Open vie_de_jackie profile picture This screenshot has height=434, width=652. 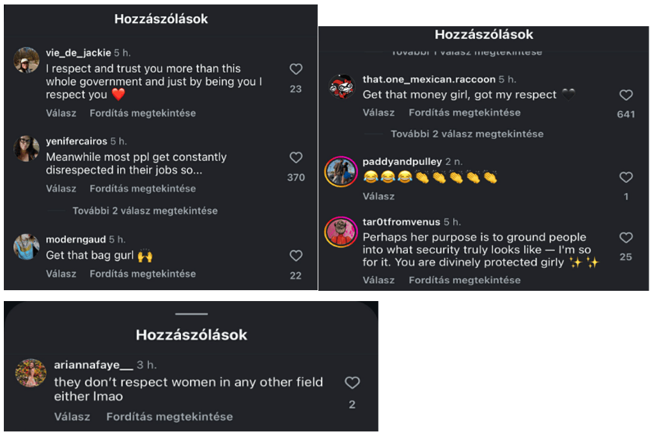(27, 60)
